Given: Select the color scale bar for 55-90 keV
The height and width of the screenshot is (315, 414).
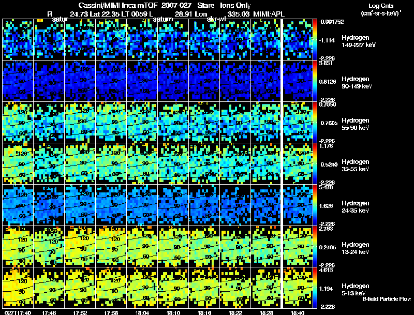Looking at the screenshot, I should [x=315, y=123].
